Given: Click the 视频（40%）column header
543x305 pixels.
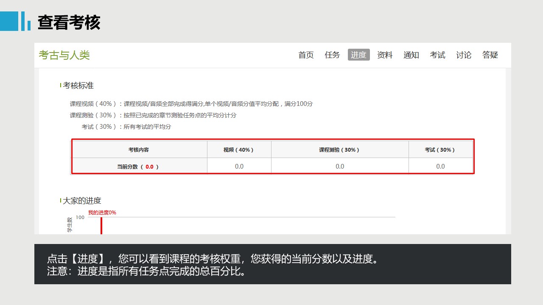Looking at the screenshot, I should pos(239,150).
